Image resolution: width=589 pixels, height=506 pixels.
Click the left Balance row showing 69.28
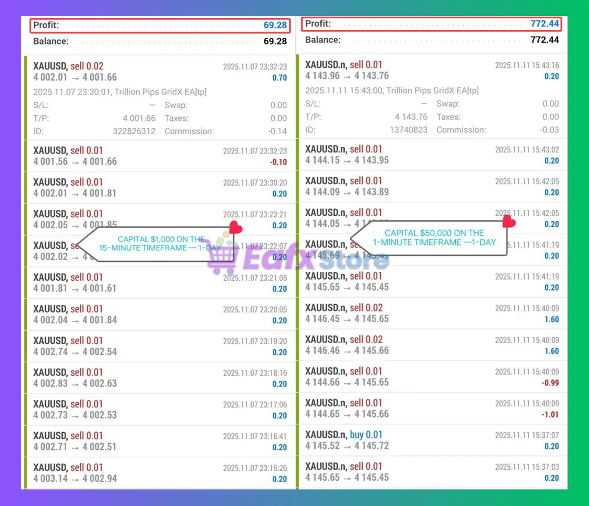[160, 41]
